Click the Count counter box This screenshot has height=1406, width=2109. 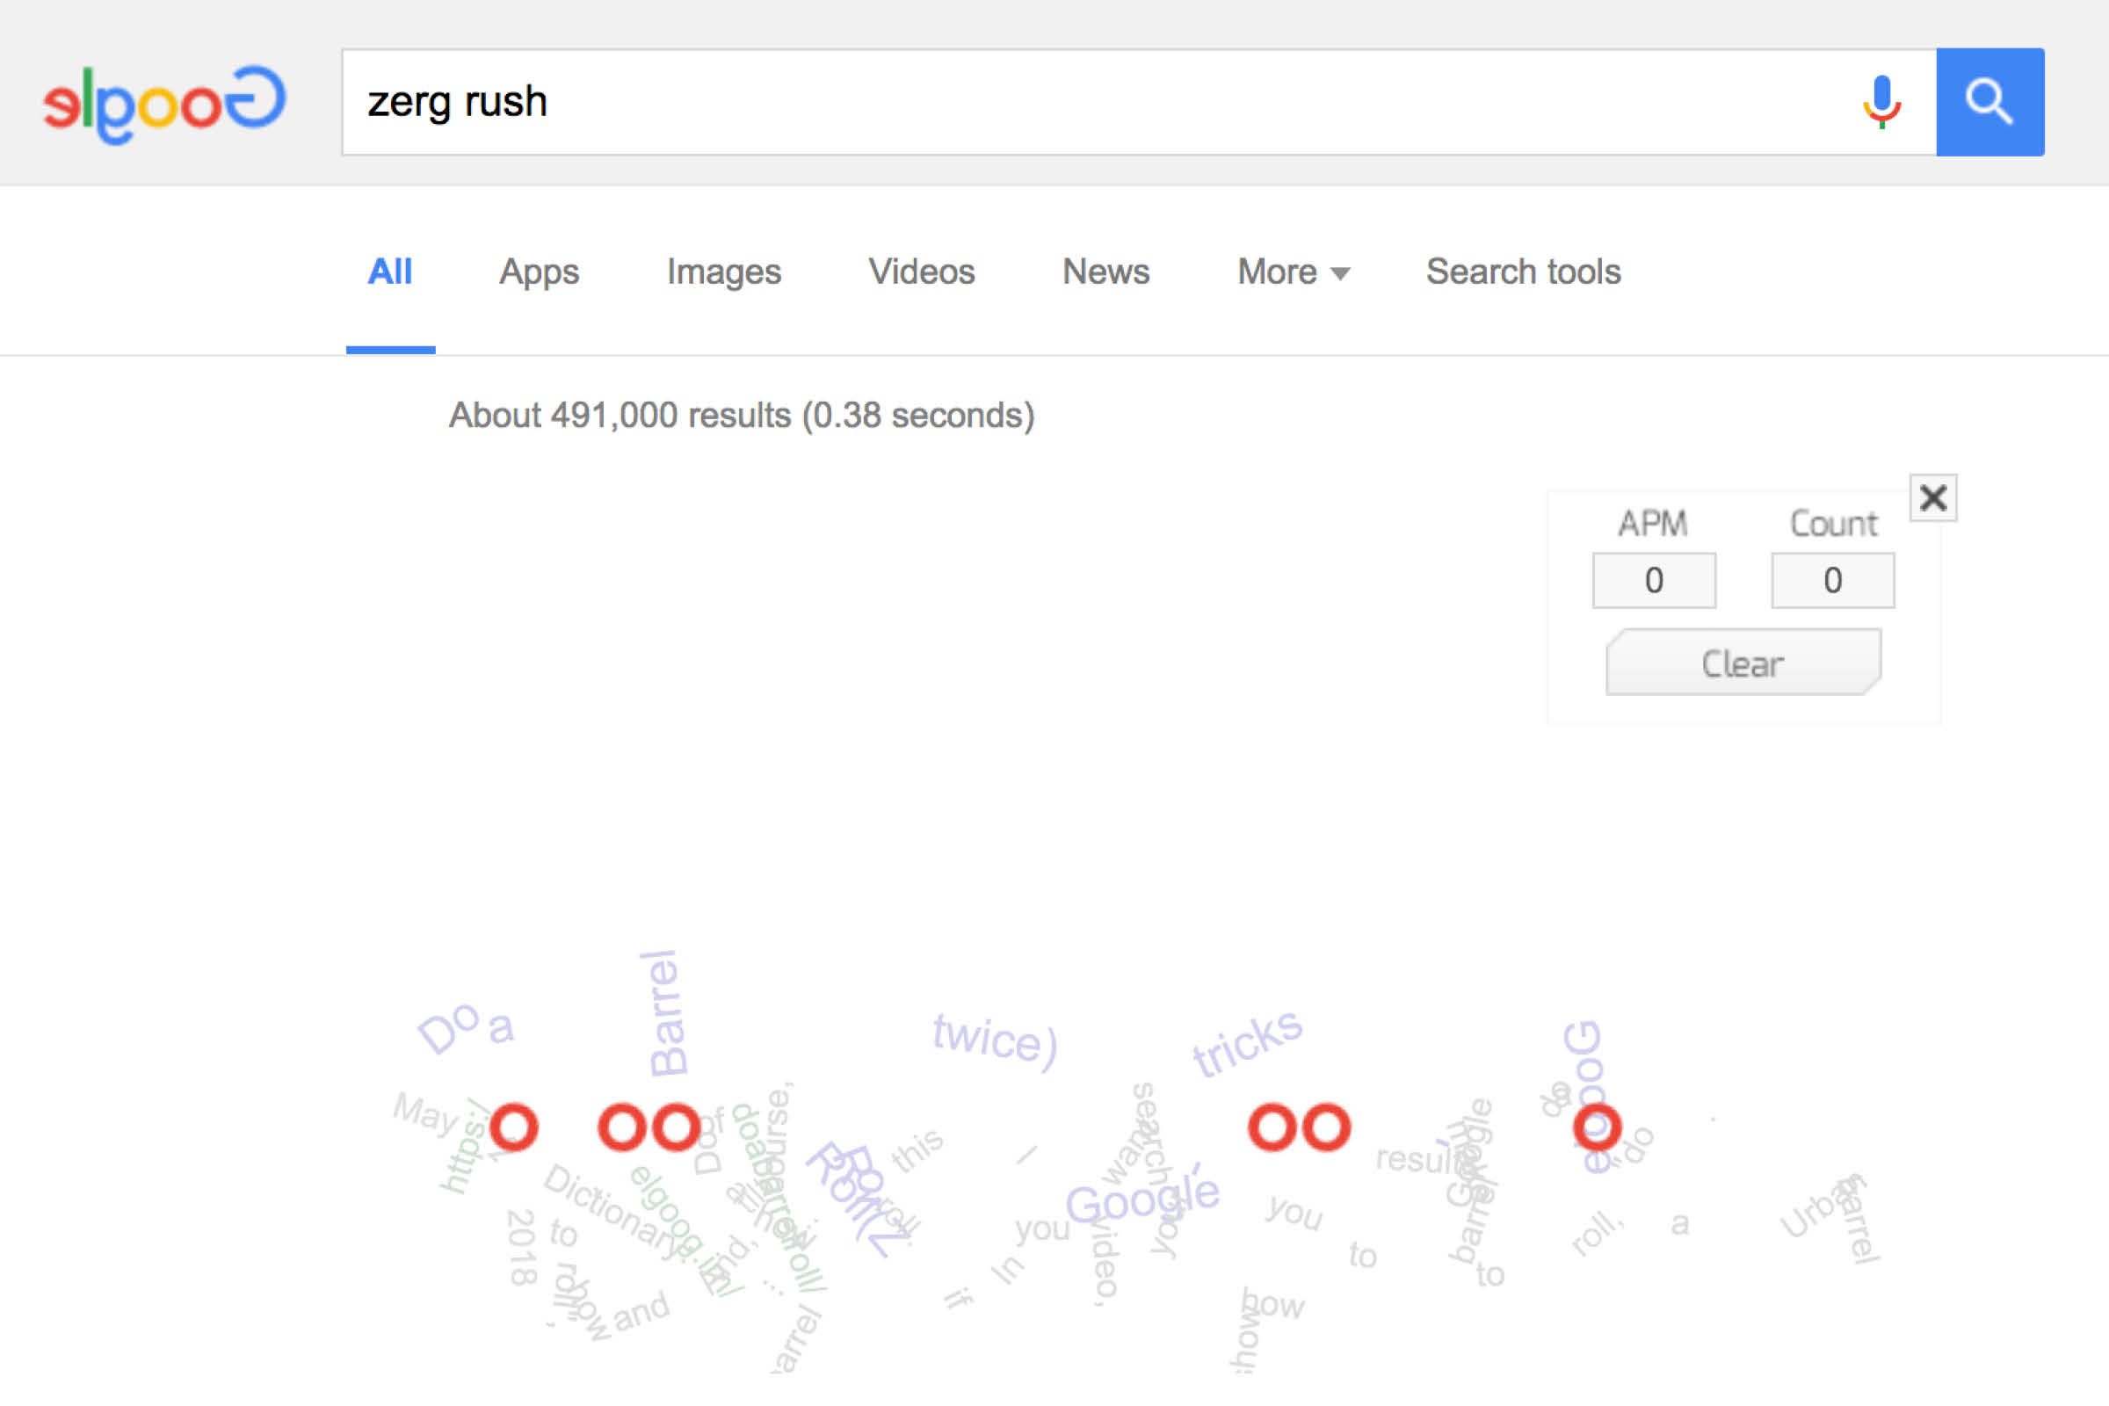1832,579
